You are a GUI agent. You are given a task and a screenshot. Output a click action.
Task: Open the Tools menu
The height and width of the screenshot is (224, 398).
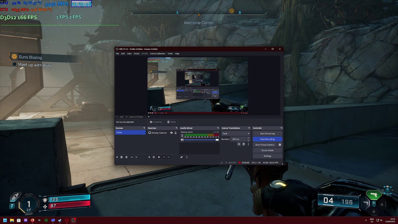pos(170,54)
